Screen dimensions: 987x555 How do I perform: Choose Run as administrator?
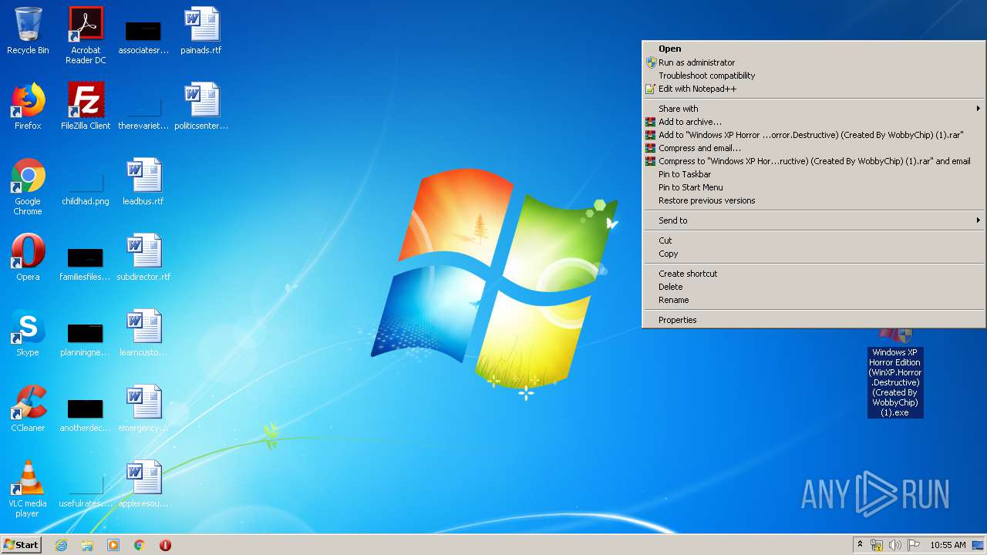click(814, 62)
